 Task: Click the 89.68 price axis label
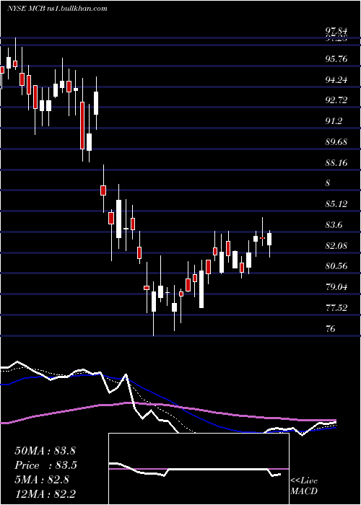(x=336, y=142)
